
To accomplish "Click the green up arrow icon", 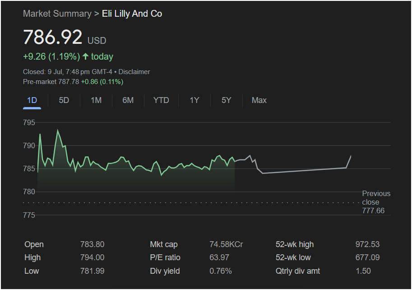I will pyautogui.click(x=85, y=56).
